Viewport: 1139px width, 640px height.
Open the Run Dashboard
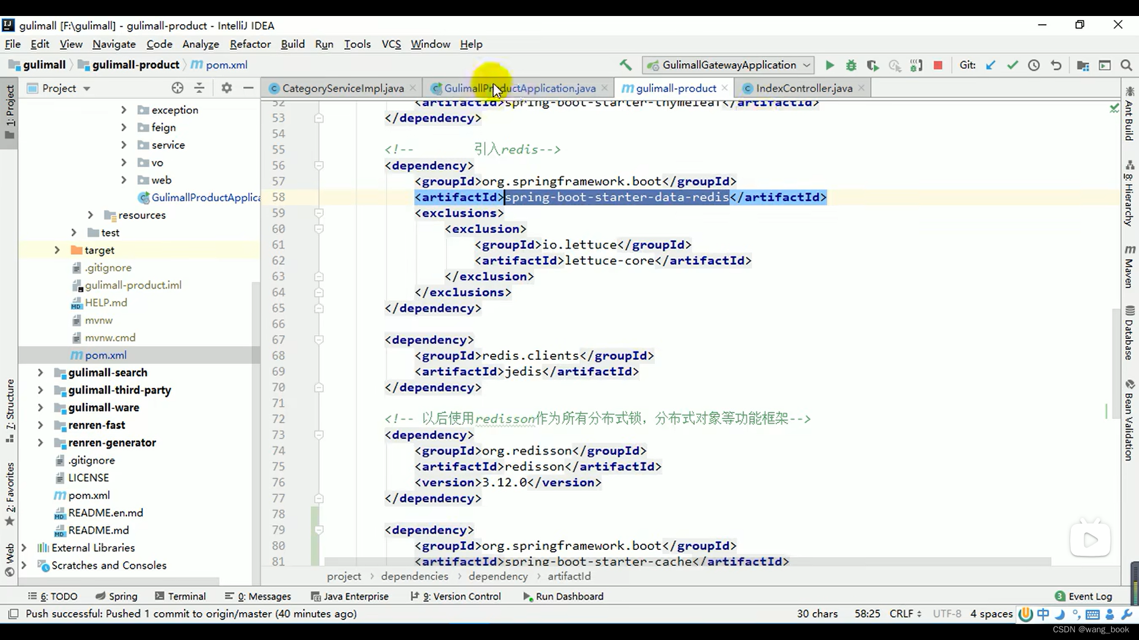(563, 596)
